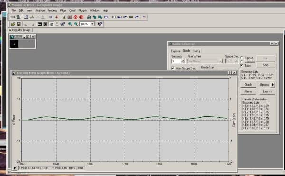
Task: Open the zoom percentage 100% dropdown
Action: (x=92, y=24)
